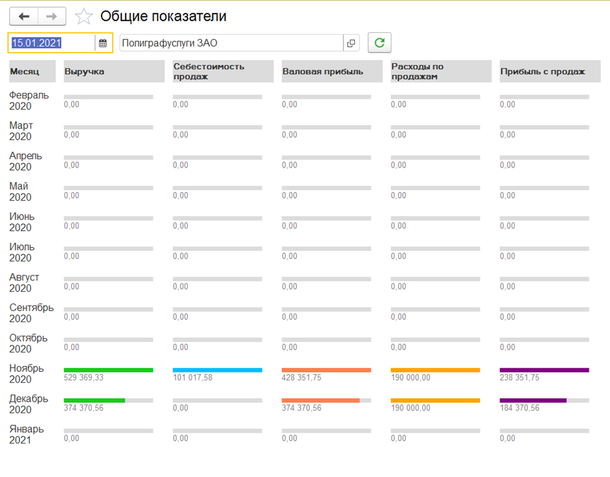Click the date field 15.01.2021
This screenshot has width=610, height=477.
(52, 43)
